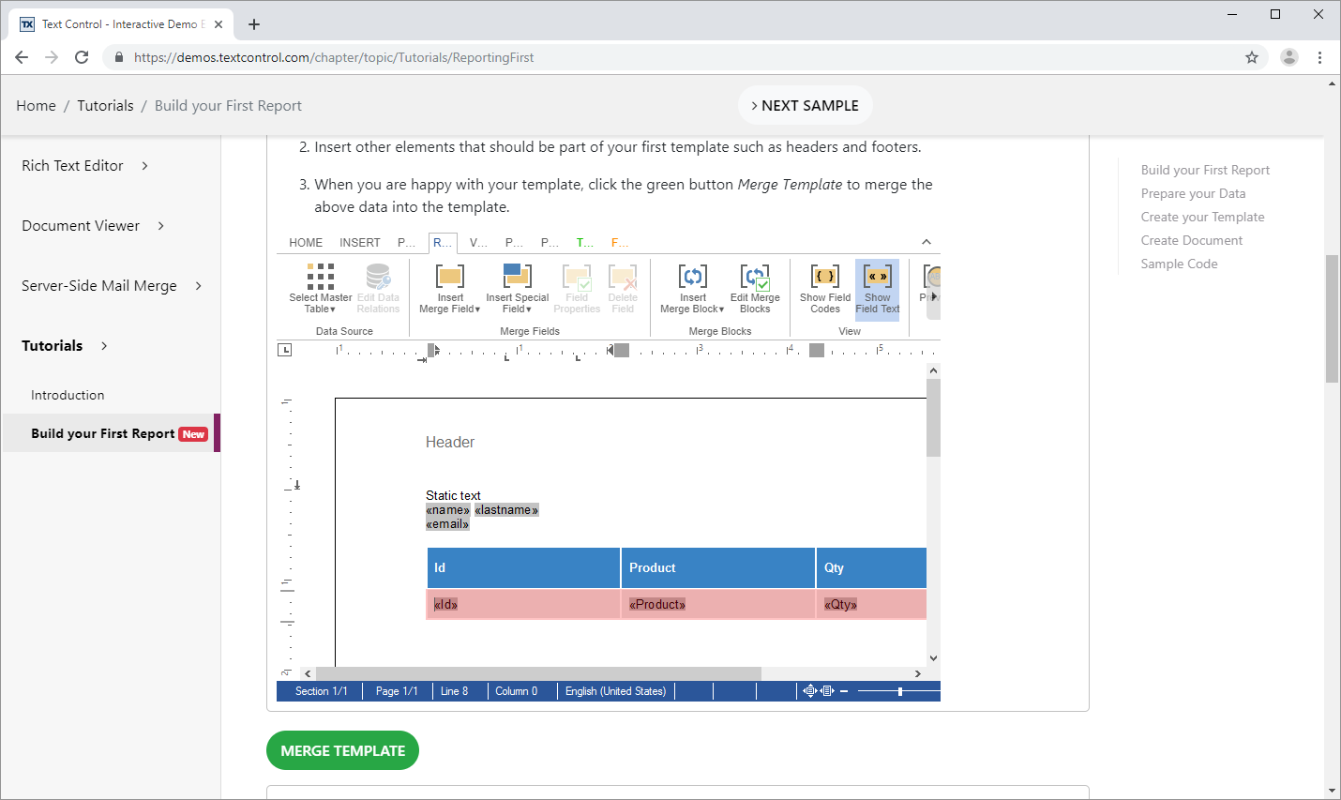Viewport: 1341px width, 800px height.
Task: Switch to the INSERT ribbon tab
Action: 360,243
